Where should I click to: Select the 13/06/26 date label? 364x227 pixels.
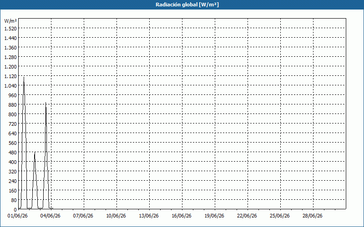(x=149, y=216)
